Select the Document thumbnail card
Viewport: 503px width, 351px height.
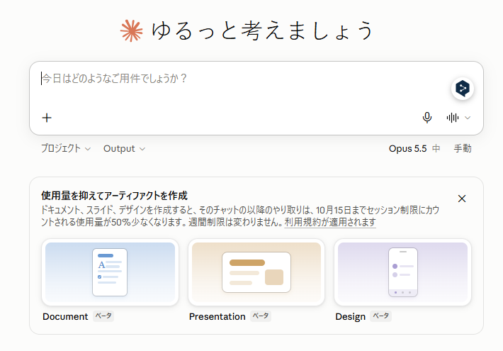110,272
